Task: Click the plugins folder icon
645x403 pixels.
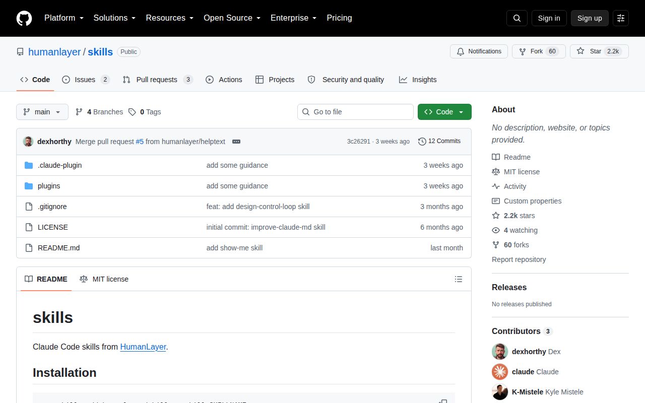Action: point(29,186)
